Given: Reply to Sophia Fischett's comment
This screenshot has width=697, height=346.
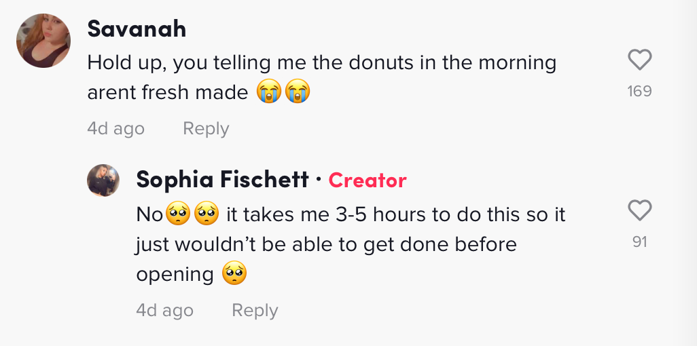Looking at the screenshot, I should (x=255, y=310).
